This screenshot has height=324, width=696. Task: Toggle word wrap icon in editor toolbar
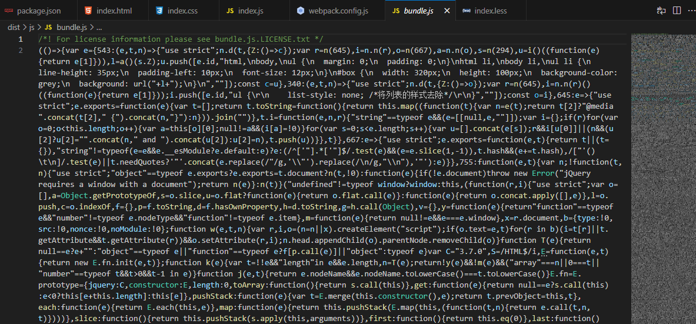coord(661,11)
